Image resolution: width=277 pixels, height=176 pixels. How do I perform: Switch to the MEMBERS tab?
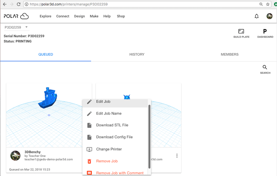[230, 54]
